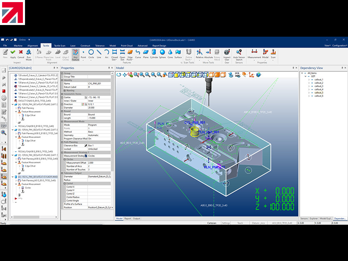Click the Relative move tool
This screenshot has height=261, width=348.
199,54
